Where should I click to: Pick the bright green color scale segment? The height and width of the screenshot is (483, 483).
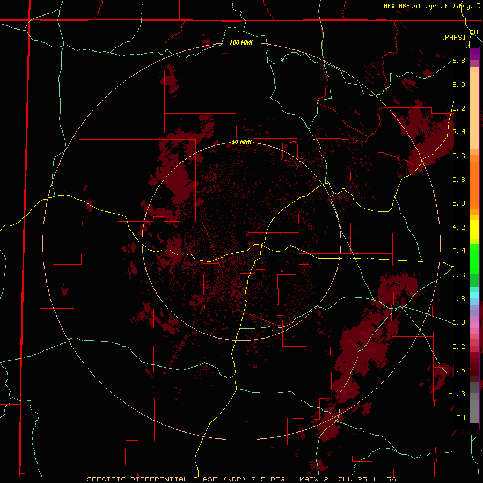click(474, 259)
